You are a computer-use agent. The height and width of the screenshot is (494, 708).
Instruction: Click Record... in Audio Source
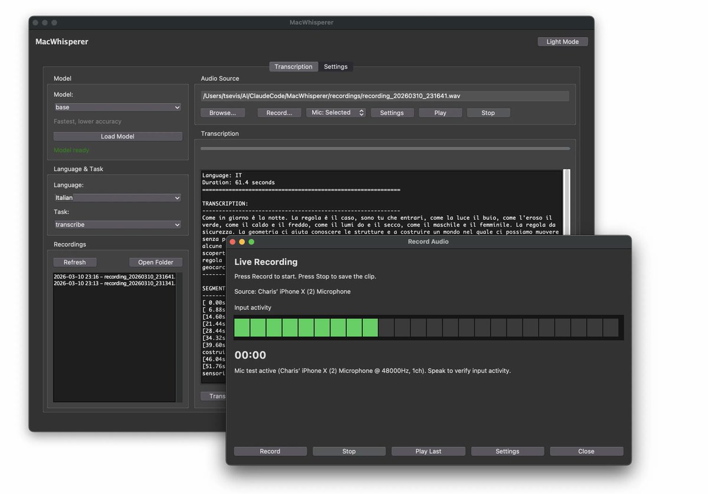tap(279, 113)
